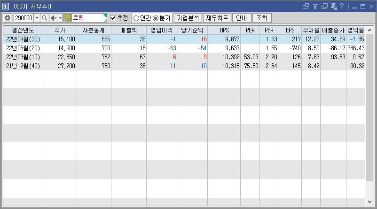Click the magnifier stock search icon

click(45, 18)
